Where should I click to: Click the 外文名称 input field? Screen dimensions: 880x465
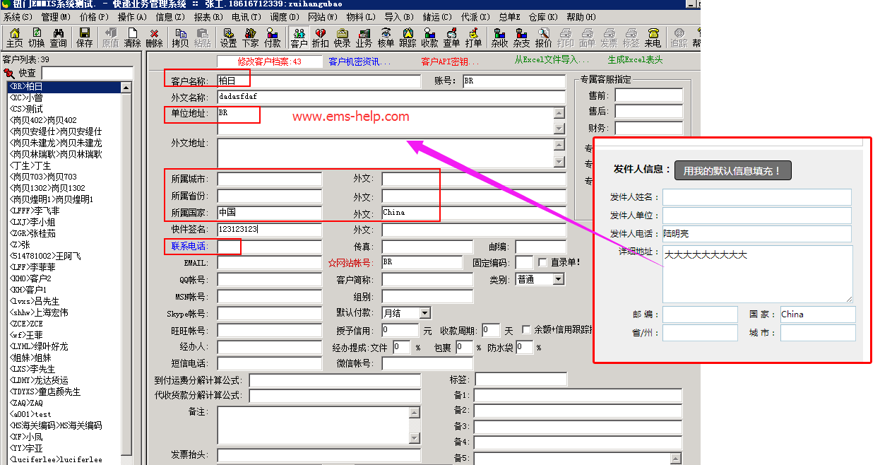(x=391, y=97)
